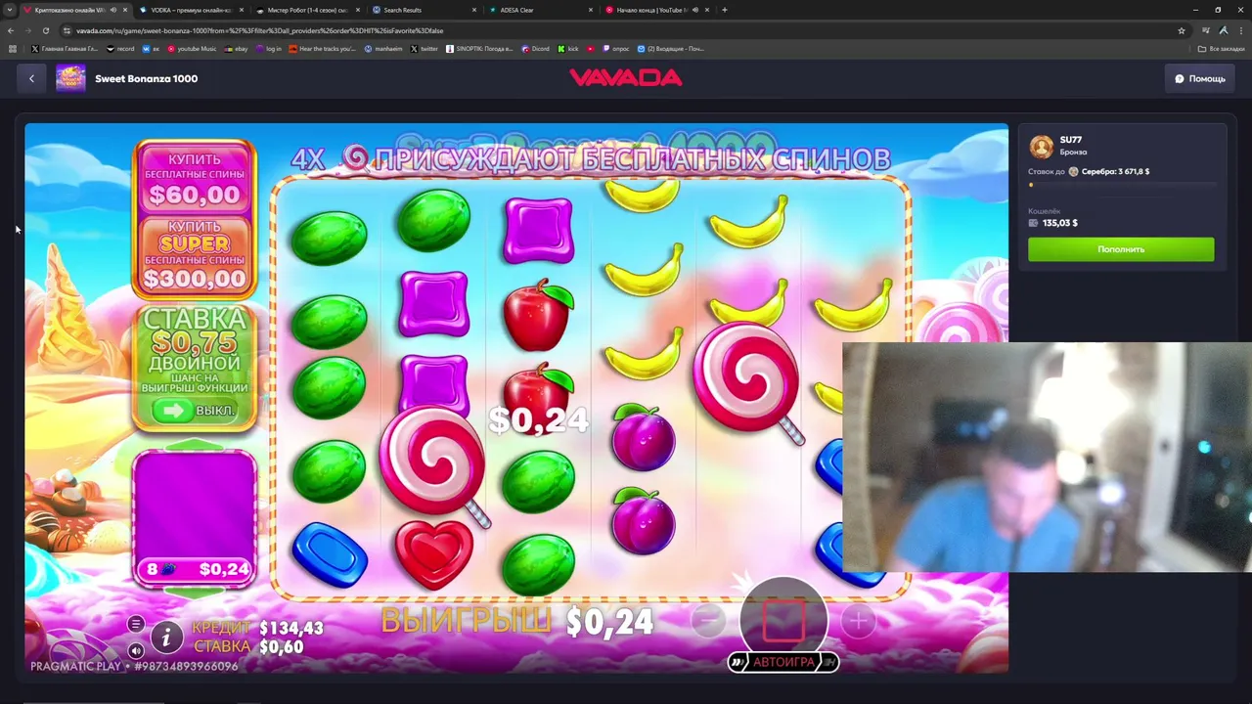
Task: Click the Пополнить deposit button
Action: pos(1121,249)
